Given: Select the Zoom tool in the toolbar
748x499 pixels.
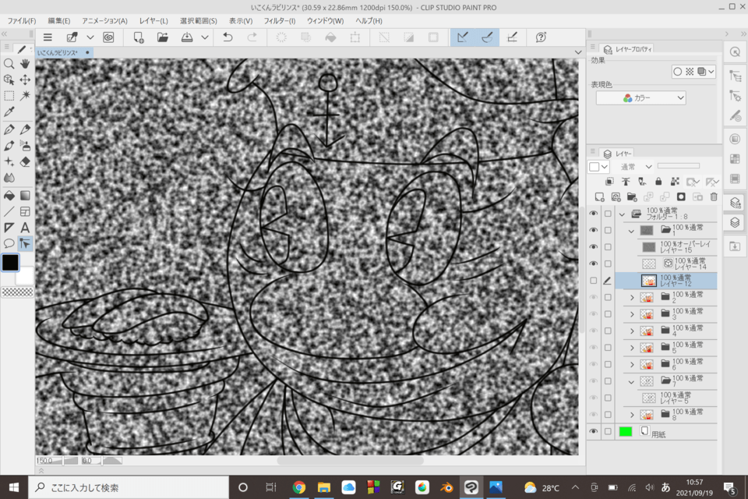Looking at the screenshot, I should (9, 65).
